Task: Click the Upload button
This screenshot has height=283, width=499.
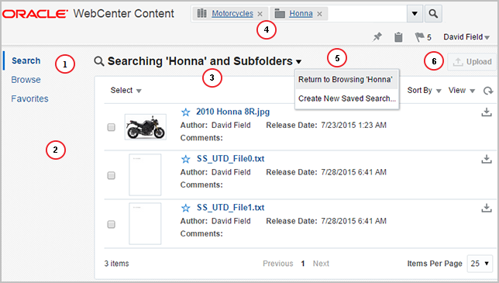Action: (472, 62)
